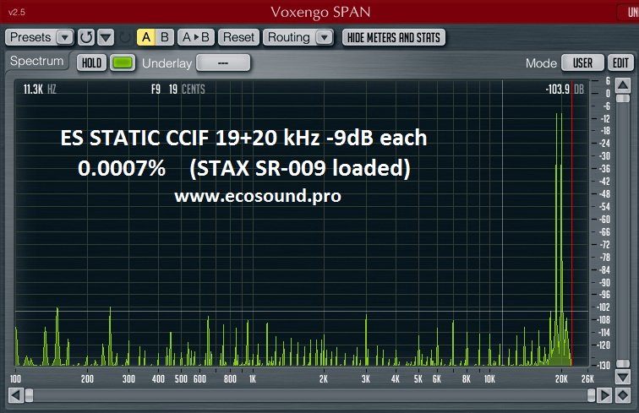639x413 pixels.
Task: Click the right horizontal range handle
Action: tap(592, 395)
